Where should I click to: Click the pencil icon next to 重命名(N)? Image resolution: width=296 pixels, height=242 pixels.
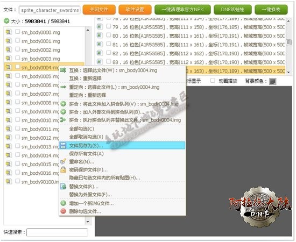(x=63, y=161)
